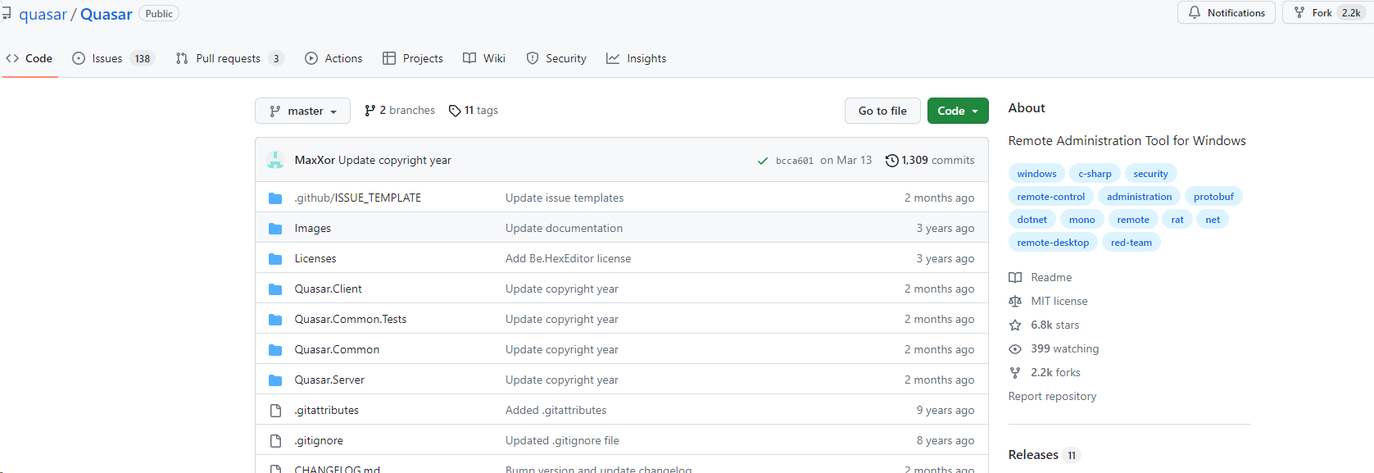Viewport: 1374px width, 473px height.
Task: Open the Licenses folder
Action: 315,258
